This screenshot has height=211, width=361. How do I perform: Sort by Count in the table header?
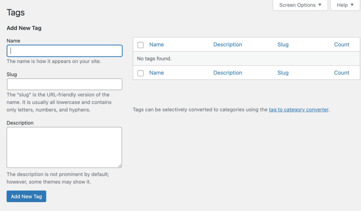coord(342,45)
